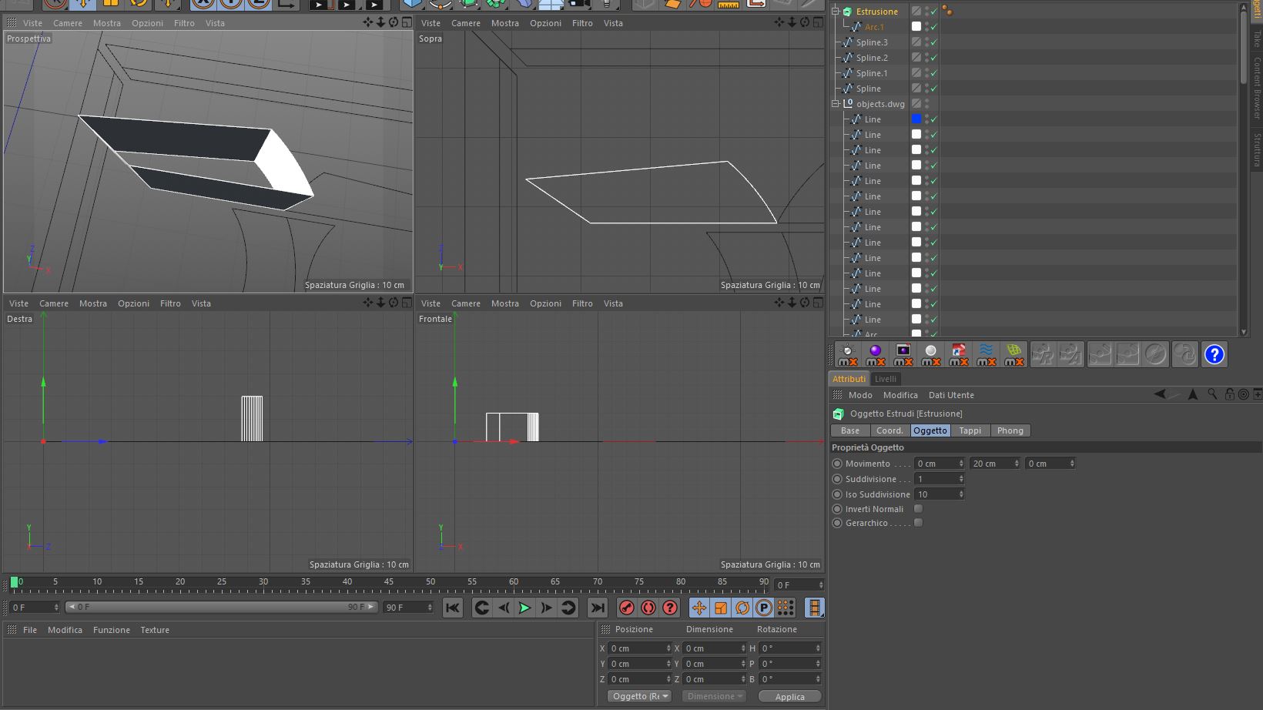Enable the Gerarchico checkbox

(x=918, y=522)
